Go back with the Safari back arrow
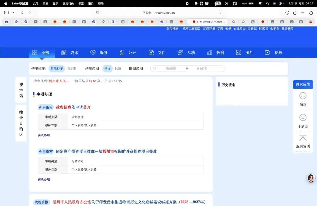The height and width of the screenshot is (206, 317). tap(22, 13)
